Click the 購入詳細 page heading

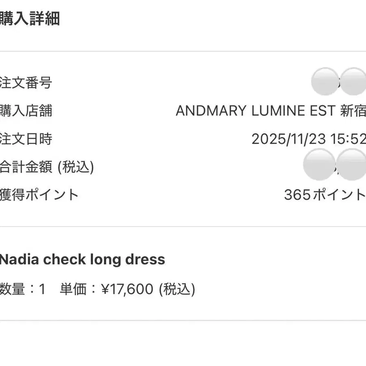pyautogui.click(x=30, y=19)
